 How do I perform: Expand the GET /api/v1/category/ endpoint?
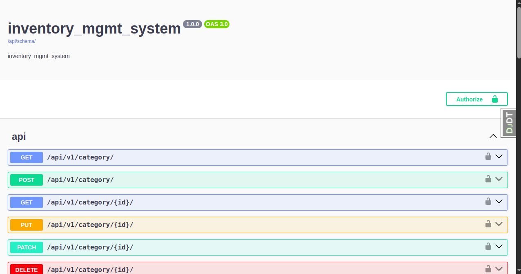click(499, 157)
